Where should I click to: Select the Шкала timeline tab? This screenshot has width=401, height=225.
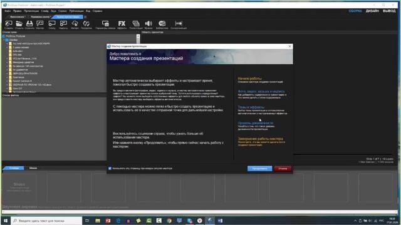pyautogui.click(x=33, y=168)
